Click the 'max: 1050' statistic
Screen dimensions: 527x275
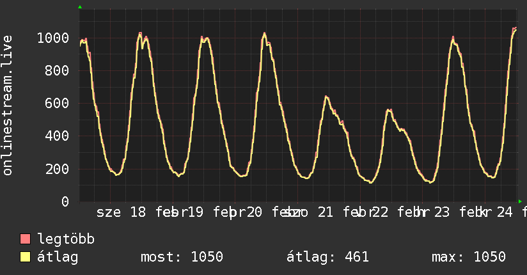pos(469,256)
